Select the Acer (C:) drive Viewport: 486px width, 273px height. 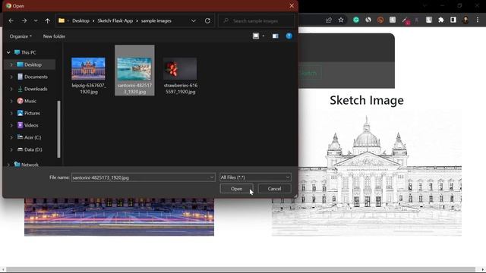[33, 137]
